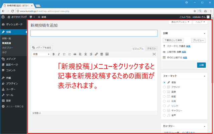Align text left in the editor
Viewport: 214px width, 134px height.
[80, 54]
